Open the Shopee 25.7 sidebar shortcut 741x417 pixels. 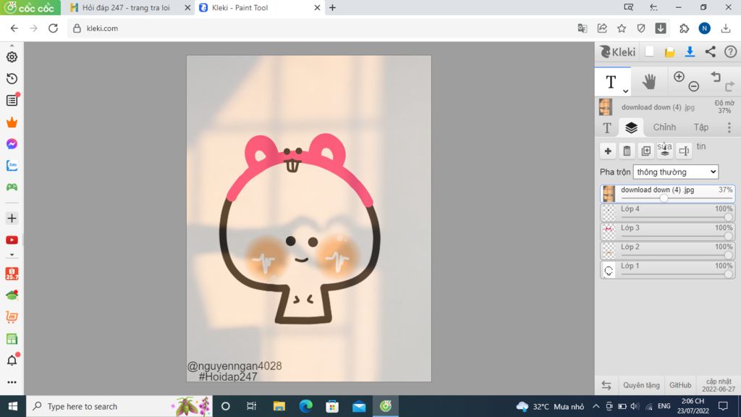12,274
